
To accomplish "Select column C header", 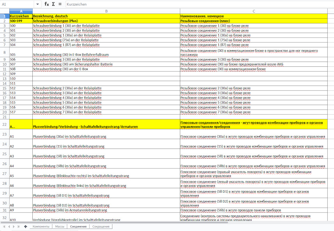I will pyautogui.click(x=254, y=11).
